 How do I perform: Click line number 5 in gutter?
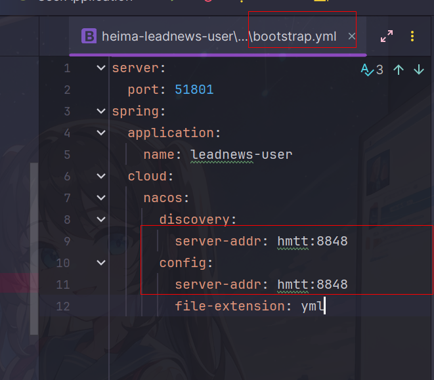(67, 154)
